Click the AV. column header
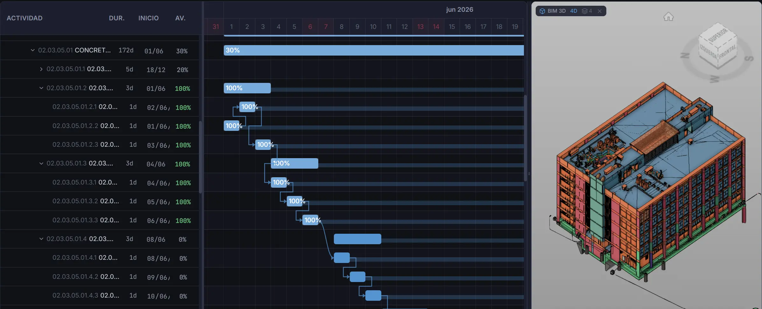 180,18
